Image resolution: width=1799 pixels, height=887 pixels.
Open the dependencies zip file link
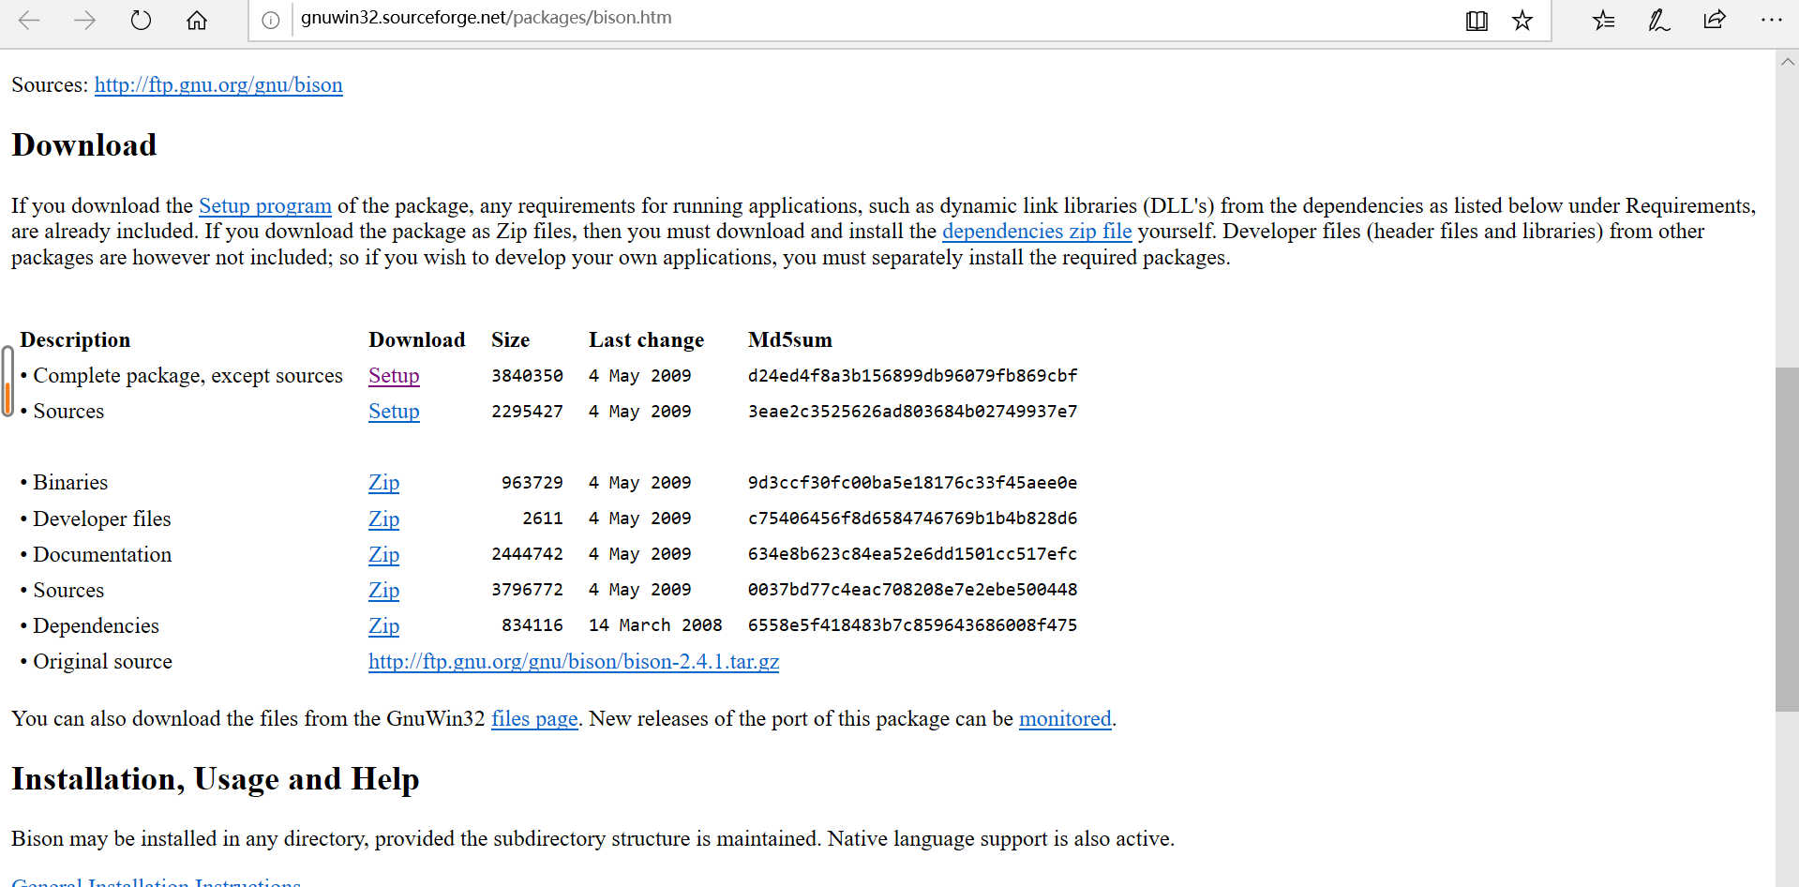1036,231
